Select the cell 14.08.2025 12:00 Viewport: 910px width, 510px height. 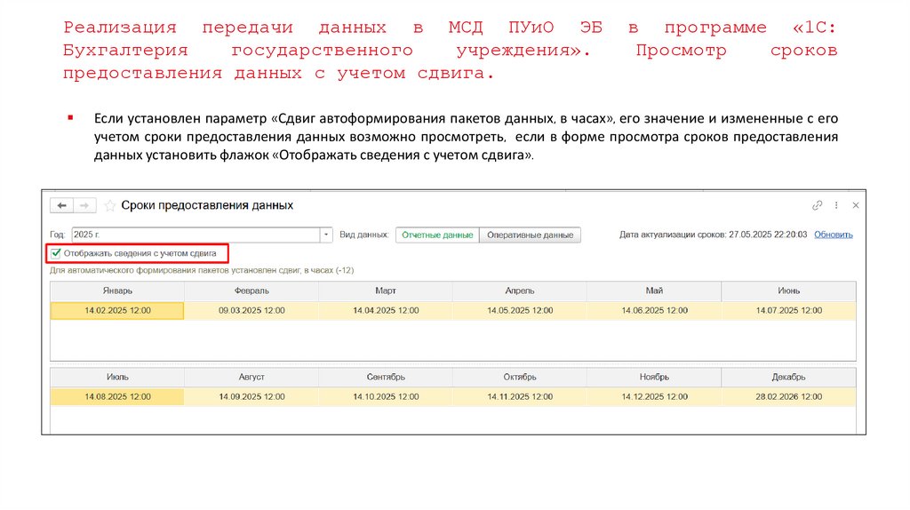point(117,397)
